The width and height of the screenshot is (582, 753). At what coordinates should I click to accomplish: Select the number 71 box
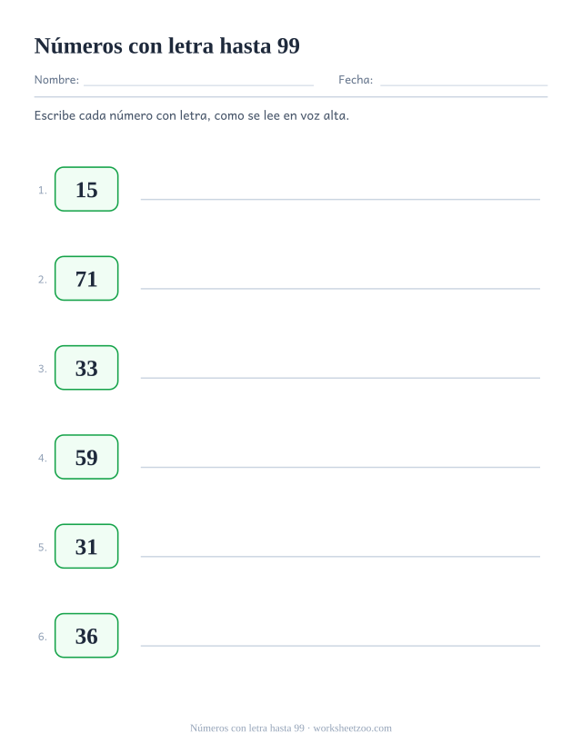coord(86,279)
